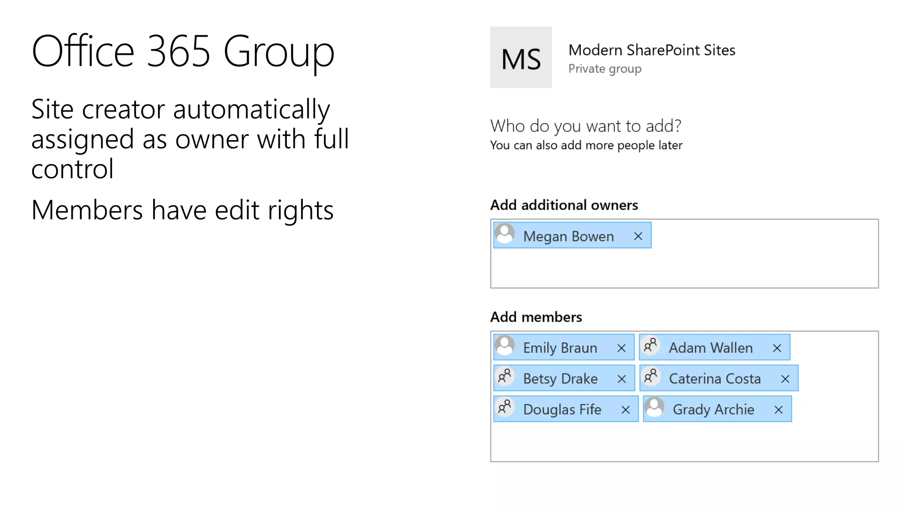Click Emily Braun's avatar icon
This screenshot has width=904, height=508.
pos(505,346)
